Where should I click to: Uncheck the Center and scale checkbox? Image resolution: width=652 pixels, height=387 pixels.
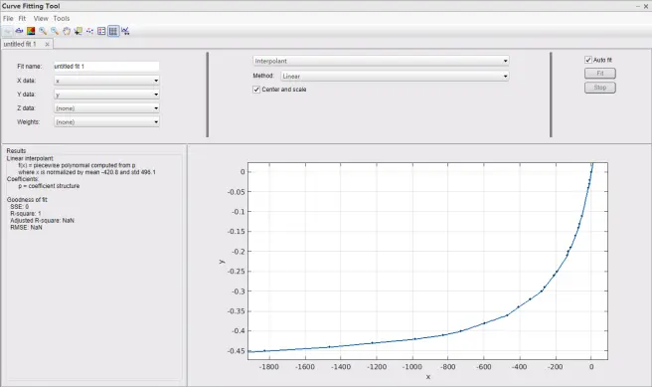(256, 90)
